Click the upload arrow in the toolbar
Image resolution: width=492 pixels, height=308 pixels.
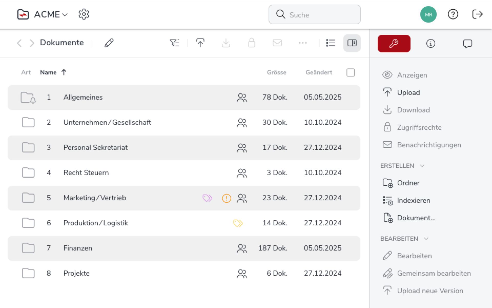200,43
